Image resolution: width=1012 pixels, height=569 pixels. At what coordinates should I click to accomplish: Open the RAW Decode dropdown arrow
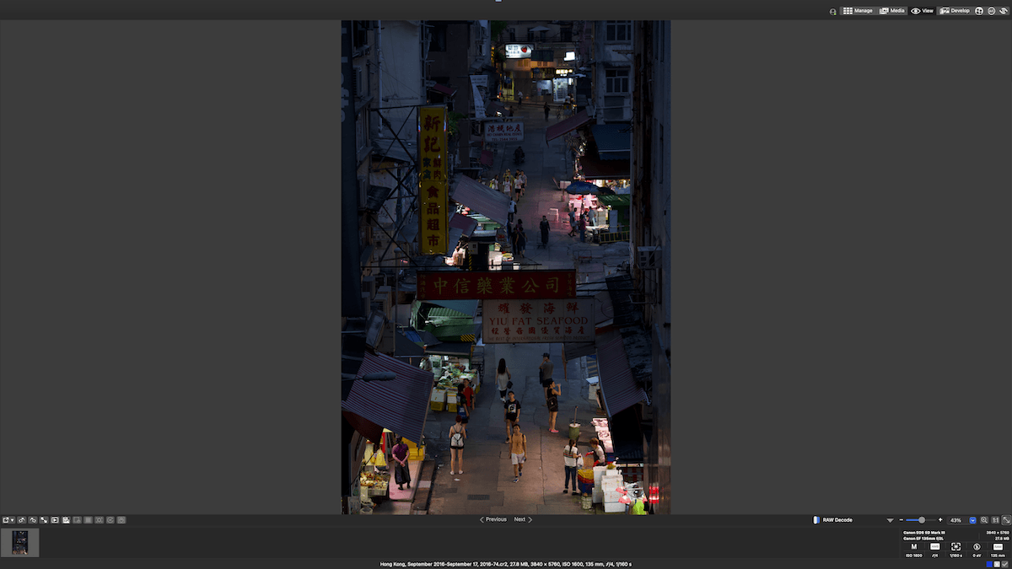coord(890,520)
